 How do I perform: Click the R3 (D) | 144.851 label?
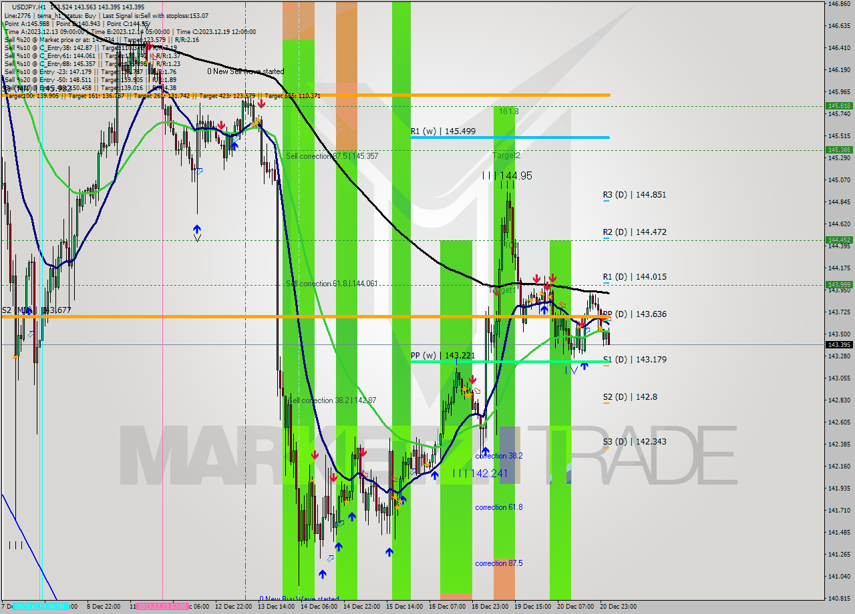(x=635, y=195)
